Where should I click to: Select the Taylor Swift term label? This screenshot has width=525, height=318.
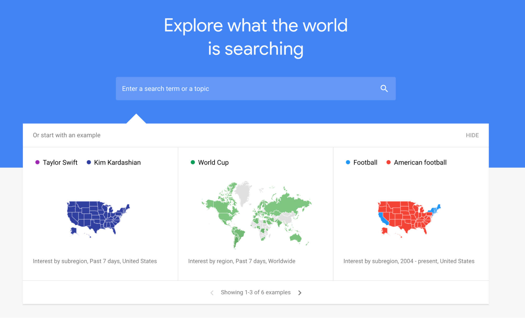point(60,163)
